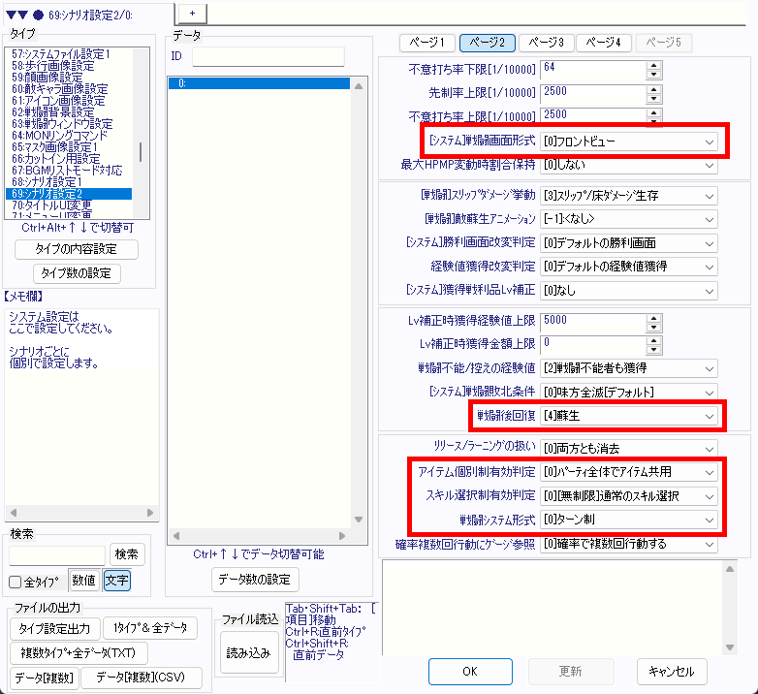This screenshot has width=758, height=694.
Task: Click the 読み込み file import button
Action: [x=247, y=652]
